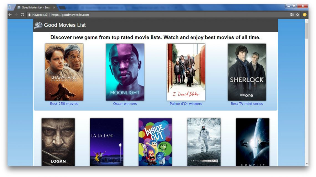The width and height of the screenshot is (316, 177).
Task: Click the Moonlight poster
Action: tap(125, 72)
